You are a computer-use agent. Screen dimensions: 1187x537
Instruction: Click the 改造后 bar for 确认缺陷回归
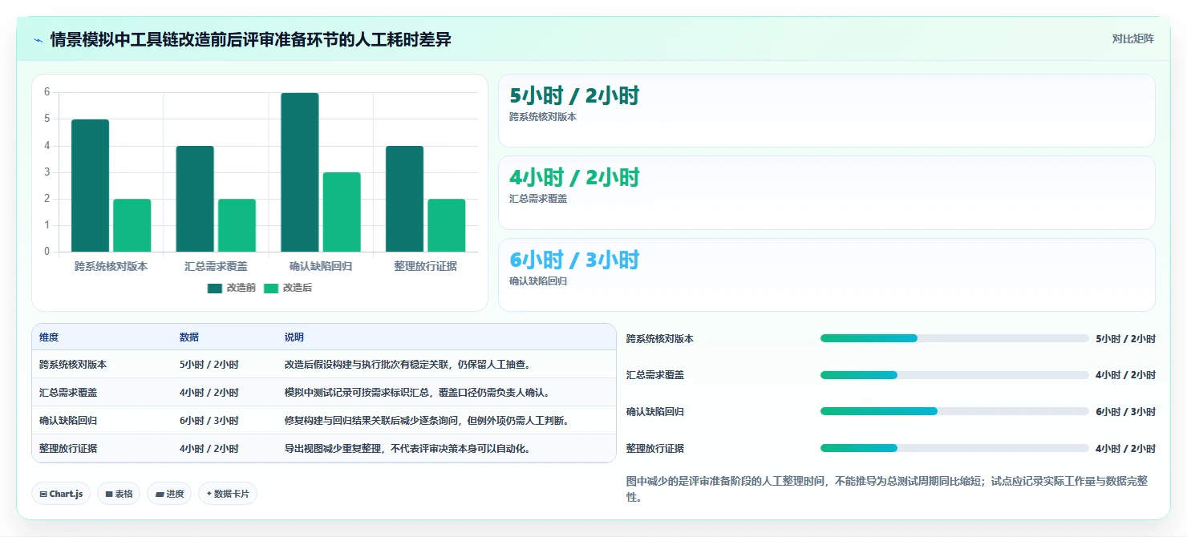pos(342,212)
